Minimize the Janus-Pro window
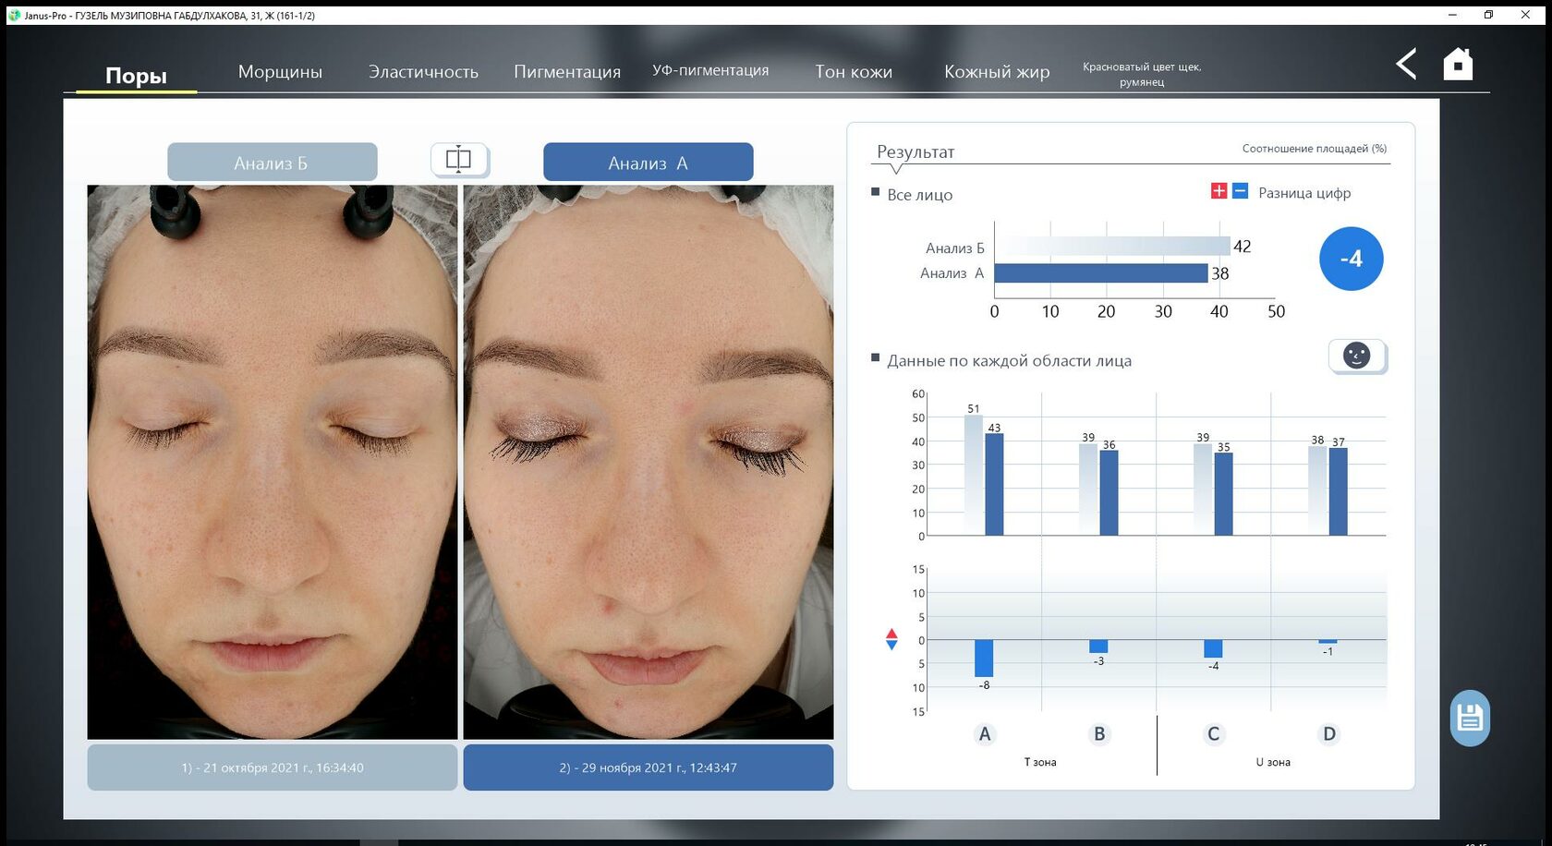 click(x=1452, y=15)
